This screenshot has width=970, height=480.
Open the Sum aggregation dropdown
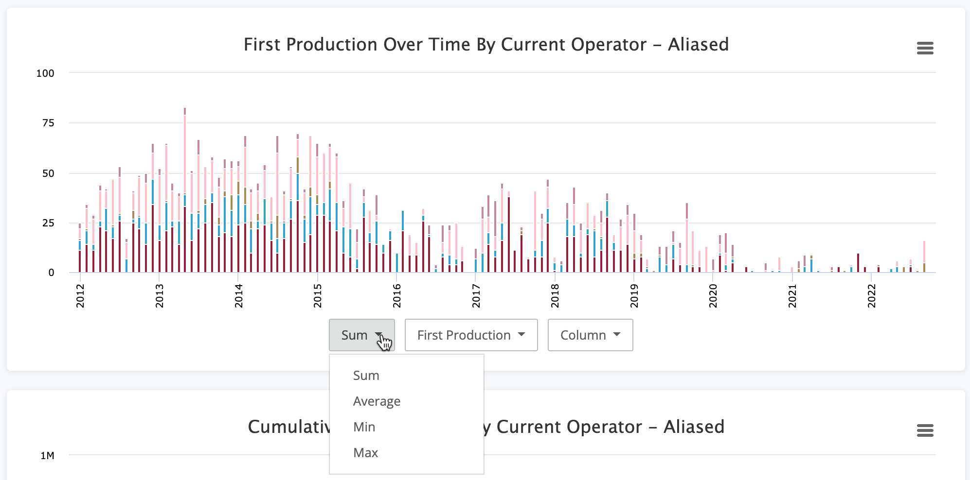(361, 335)
